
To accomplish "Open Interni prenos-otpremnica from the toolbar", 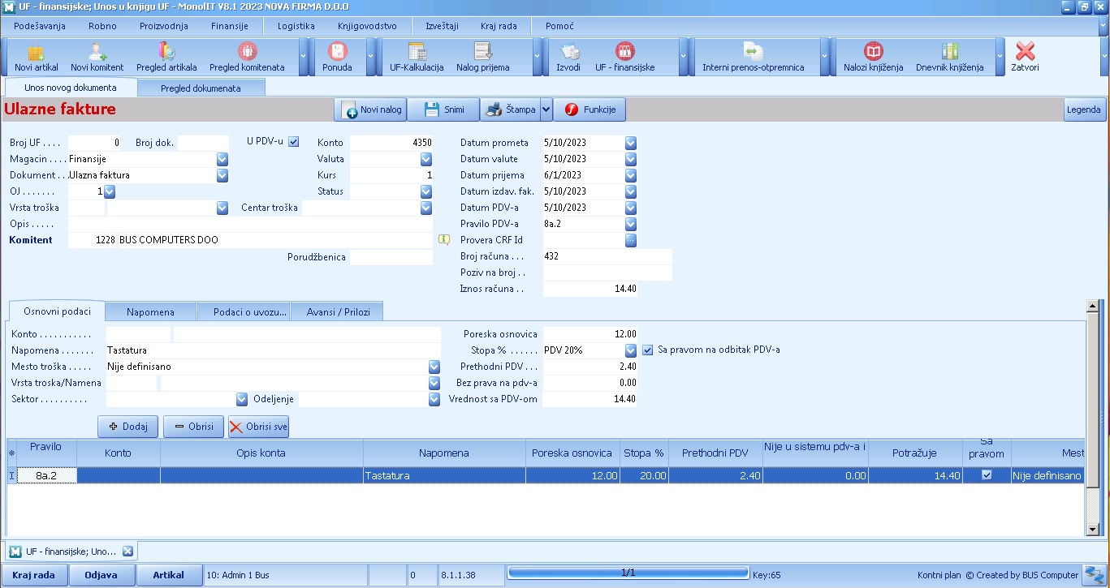I will coord(754,58).
